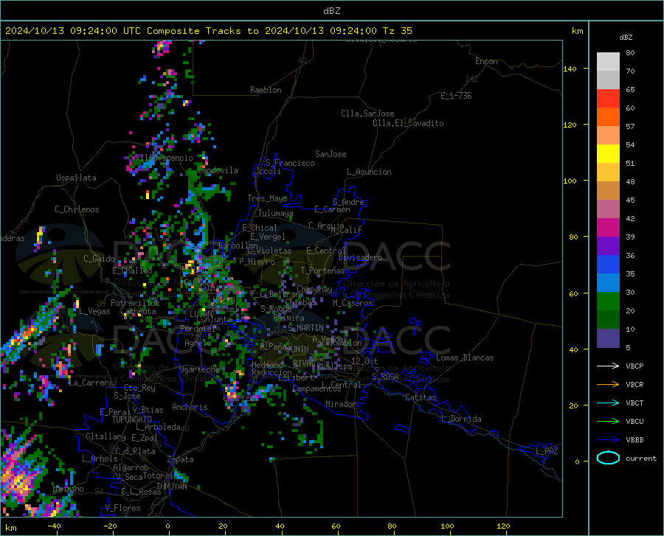Click the Uspallata place label
Viewport: 664px width, 536px height.
coord(76,178)
